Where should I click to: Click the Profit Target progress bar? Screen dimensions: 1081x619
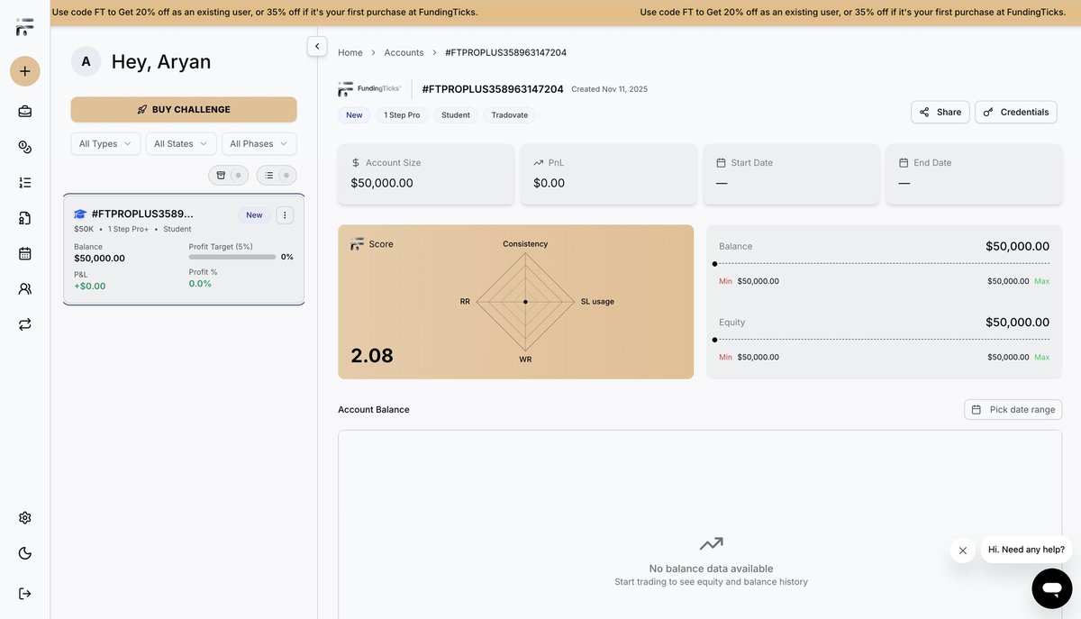pos(232,257)
